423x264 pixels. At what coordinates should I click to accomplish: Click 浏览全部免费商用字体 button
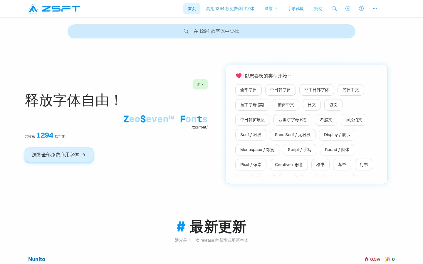tap(59, 155)
